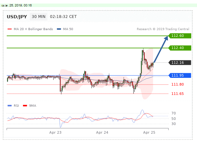Click the MA 50 blue legend swatch
Screen dimensions: 197x142
tap(59, 29)
